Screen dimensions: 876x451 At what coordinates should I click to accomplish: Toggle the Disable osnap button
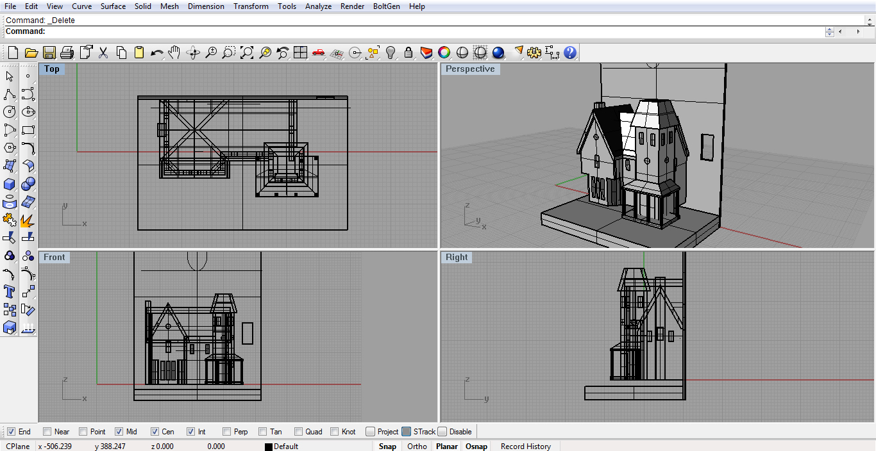click(442, 432)
